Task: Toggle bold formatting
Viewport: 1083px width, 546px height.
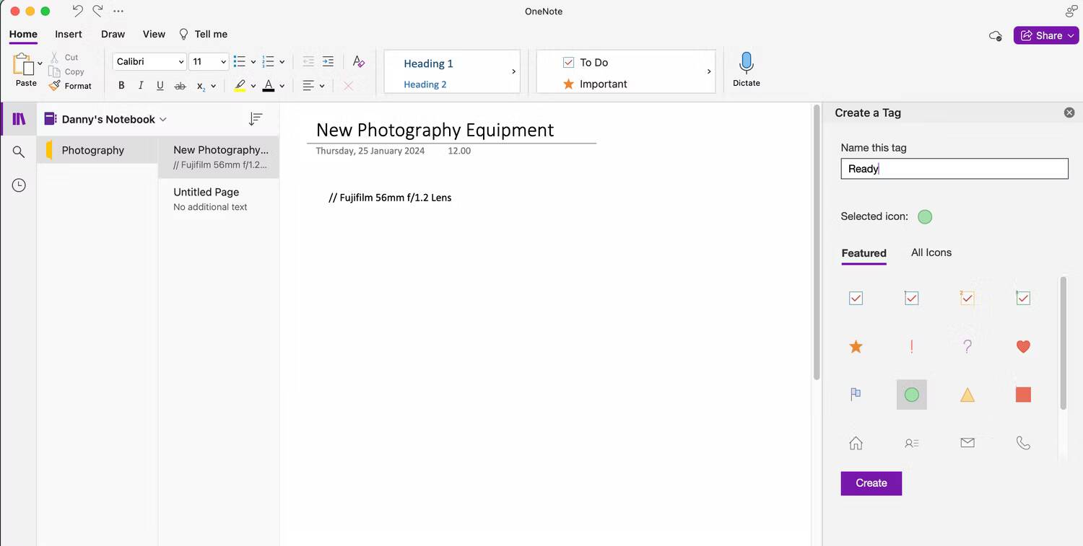Action: [x=121, y=85]
